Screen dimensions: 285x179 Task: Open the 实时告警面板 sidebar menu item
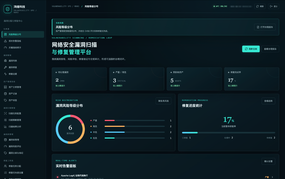23,41
